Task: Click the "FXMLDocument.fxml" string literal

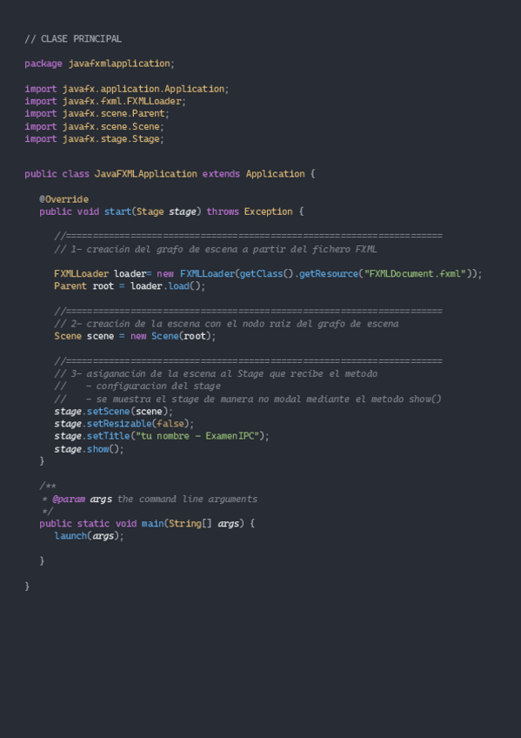Action: tap(415, 274)
